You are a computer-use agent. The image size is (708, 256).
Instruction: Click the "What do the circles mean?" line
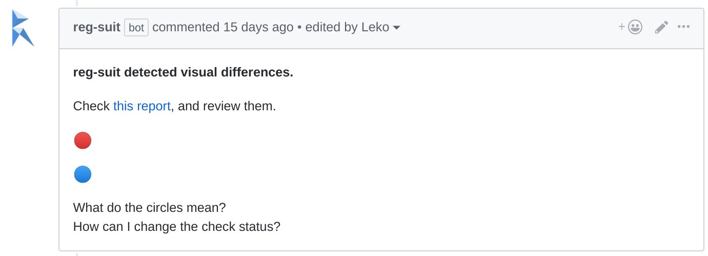[149, 208]
